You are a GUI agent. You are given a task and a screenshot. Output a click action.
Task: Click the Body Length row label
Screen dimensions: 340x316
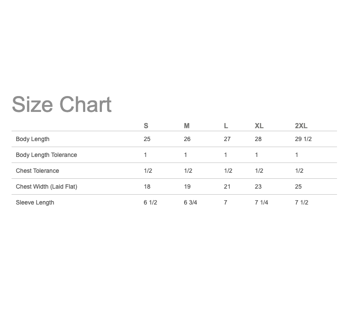pyautogui.click(x=33, y=139)
